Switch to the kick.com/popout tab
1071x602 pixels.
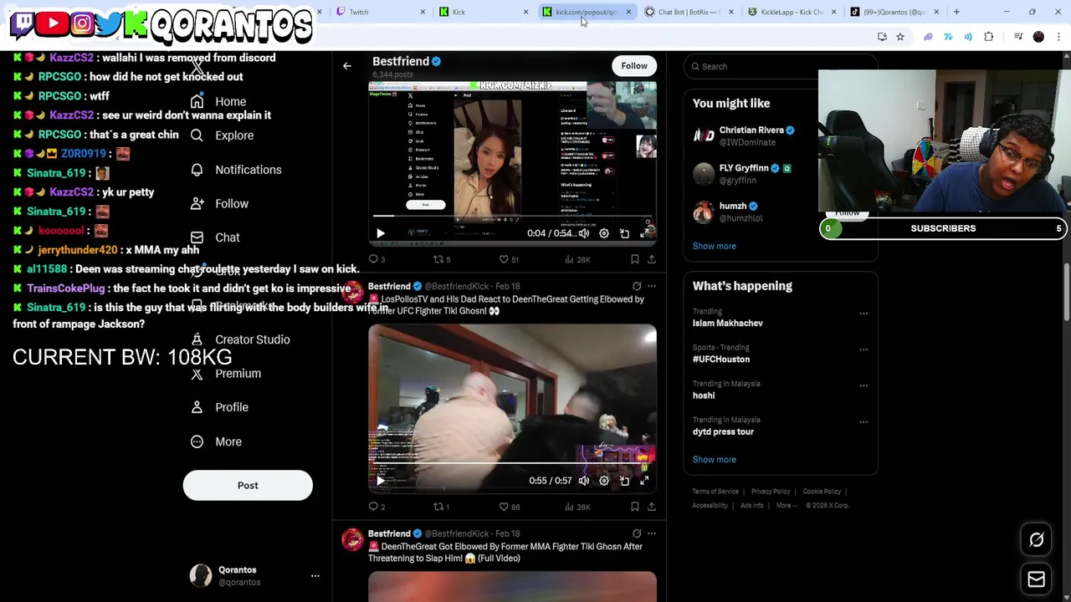pyautogui.click(x=587, y=12)
